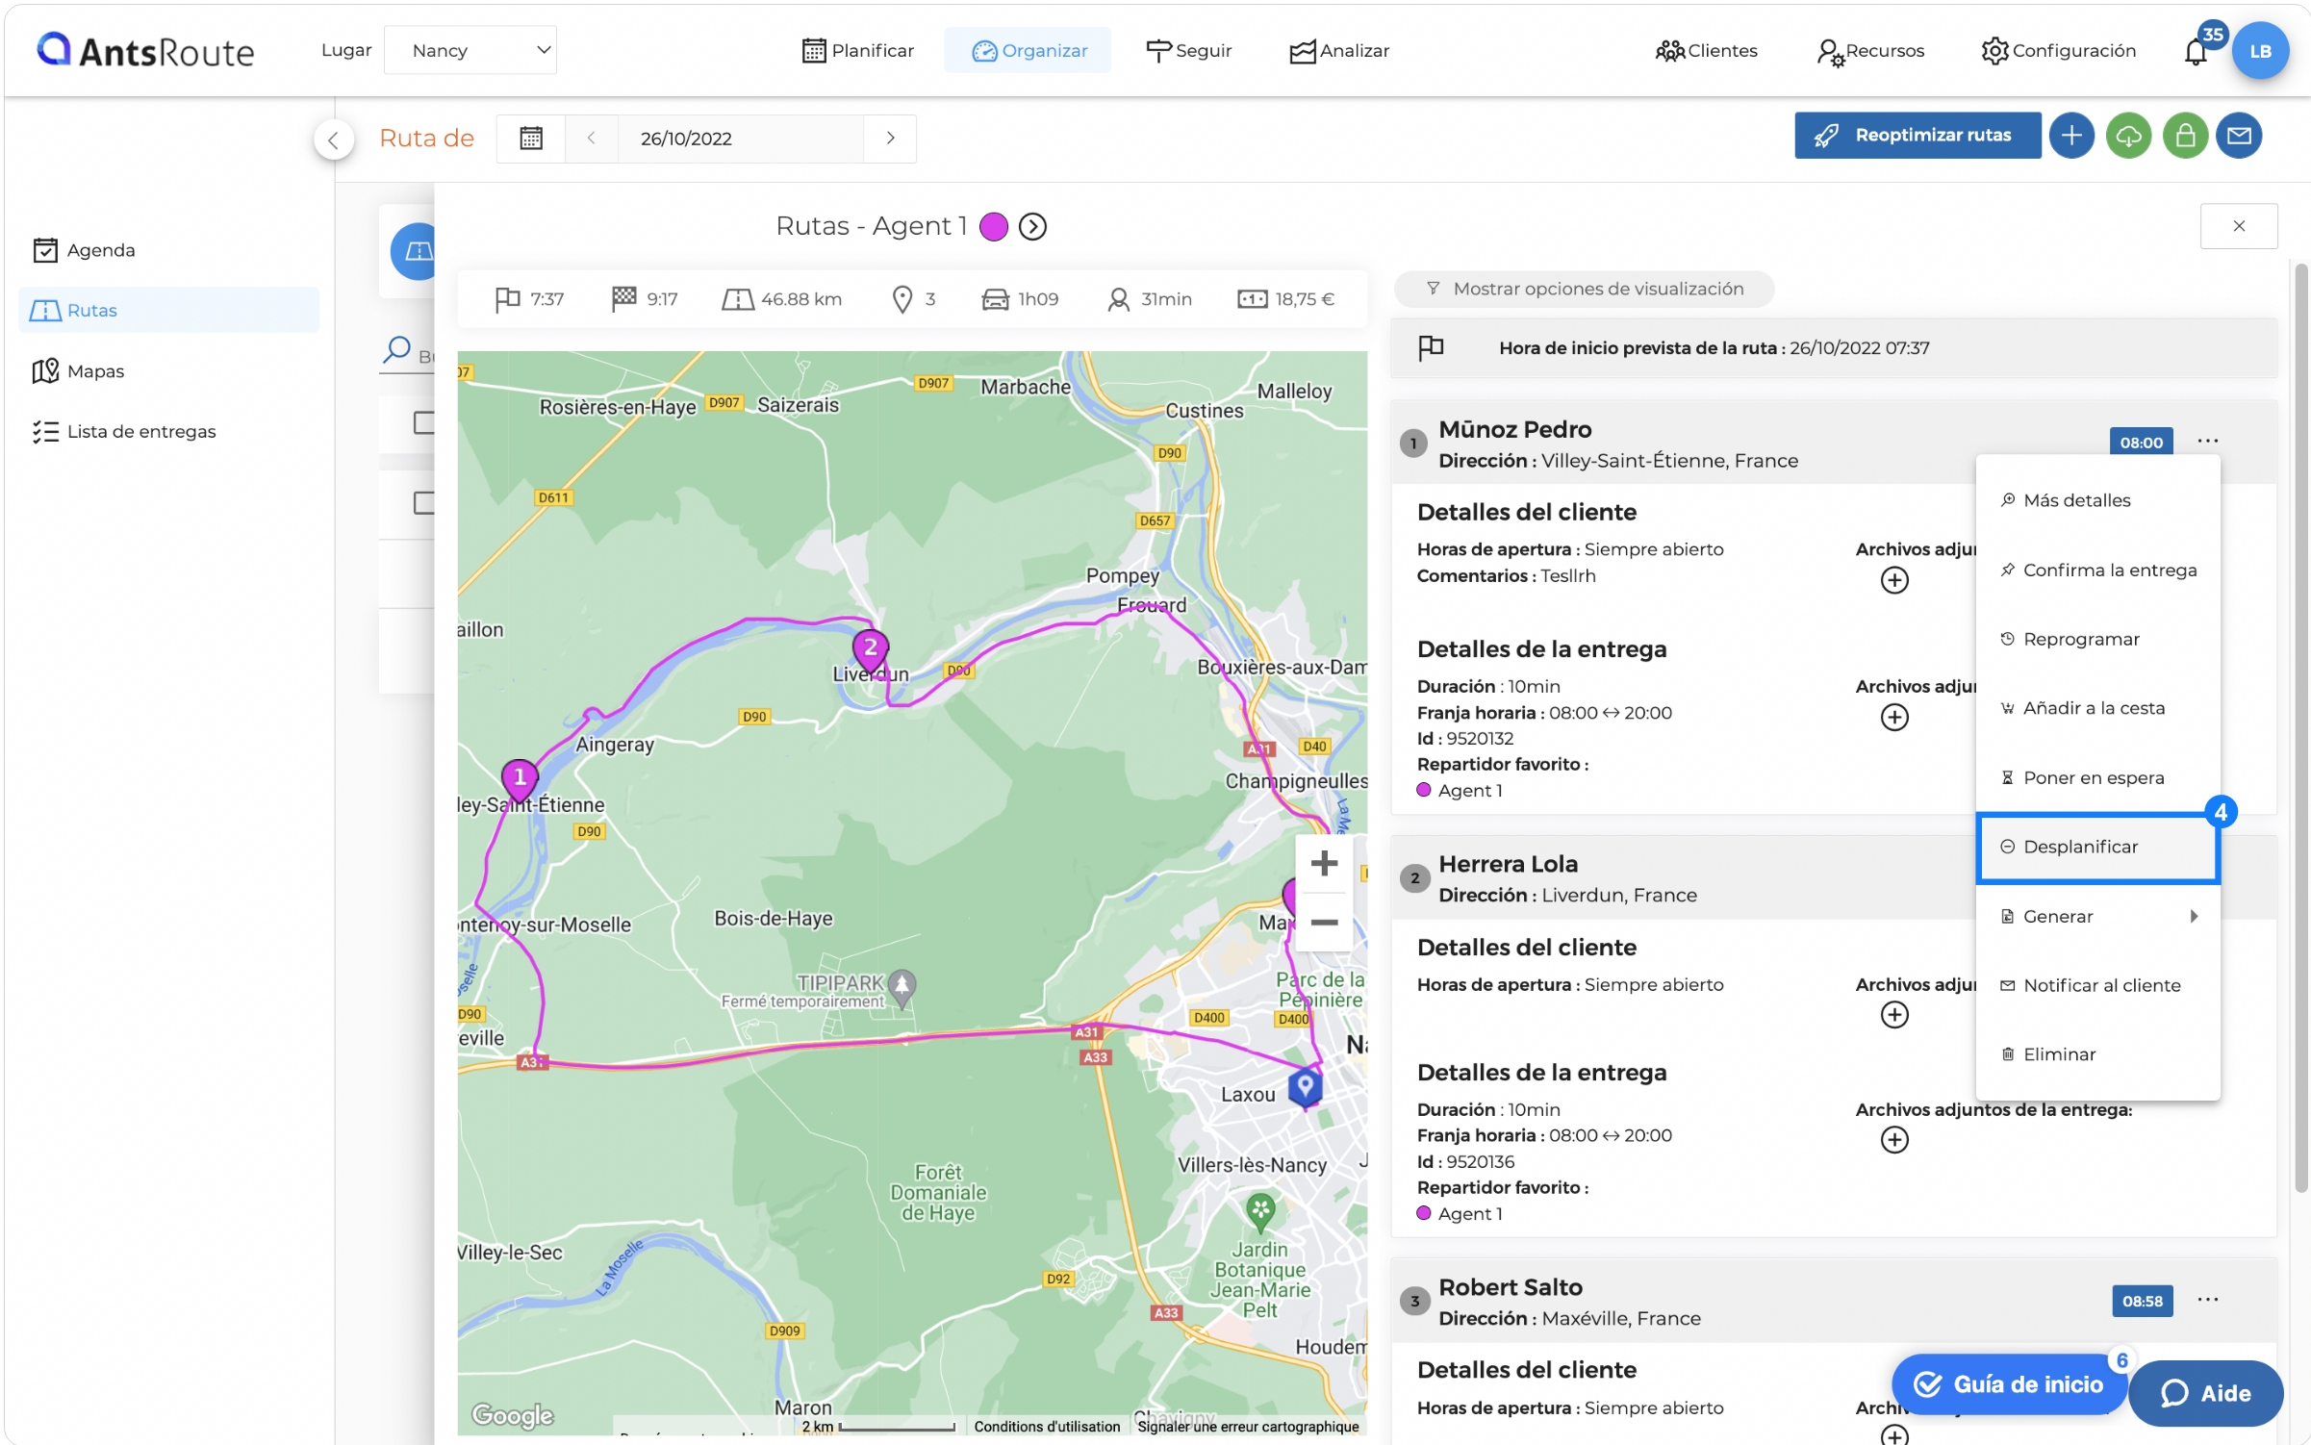The width and height of the screenshot is (2311, 1445).
Task: Open Configuración settings
Action: tap(2058, 50)
